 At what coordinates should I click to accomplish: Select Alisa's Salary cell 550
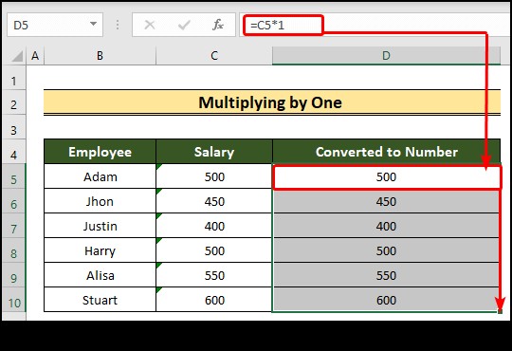click(214, 275)
